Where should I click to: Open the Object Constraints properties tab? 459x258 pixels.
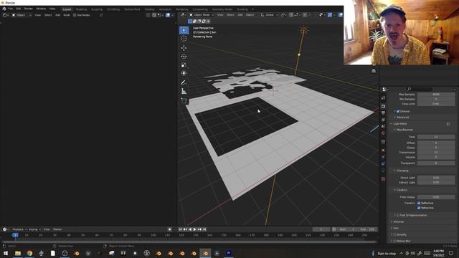point(383,164)
